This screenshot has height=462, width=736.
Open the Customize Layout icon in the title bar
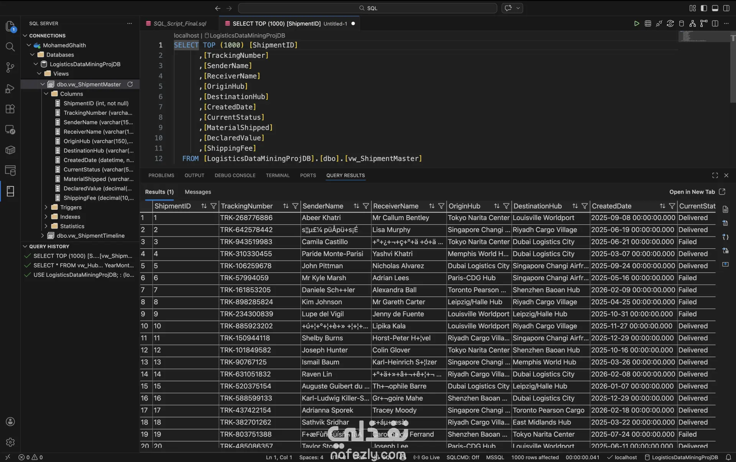click(x=692, y=8)
